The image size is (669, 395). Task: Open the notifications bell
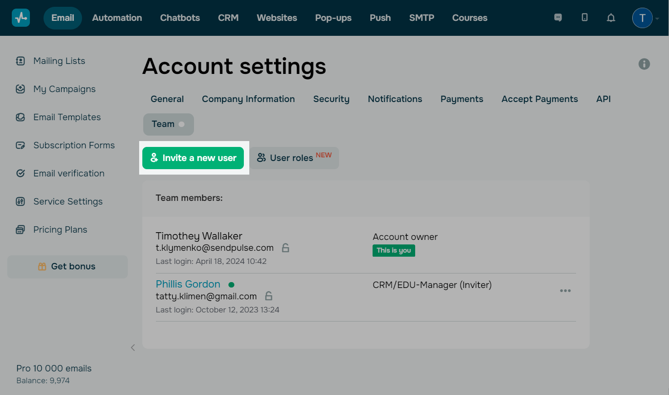tap(611, 18)
